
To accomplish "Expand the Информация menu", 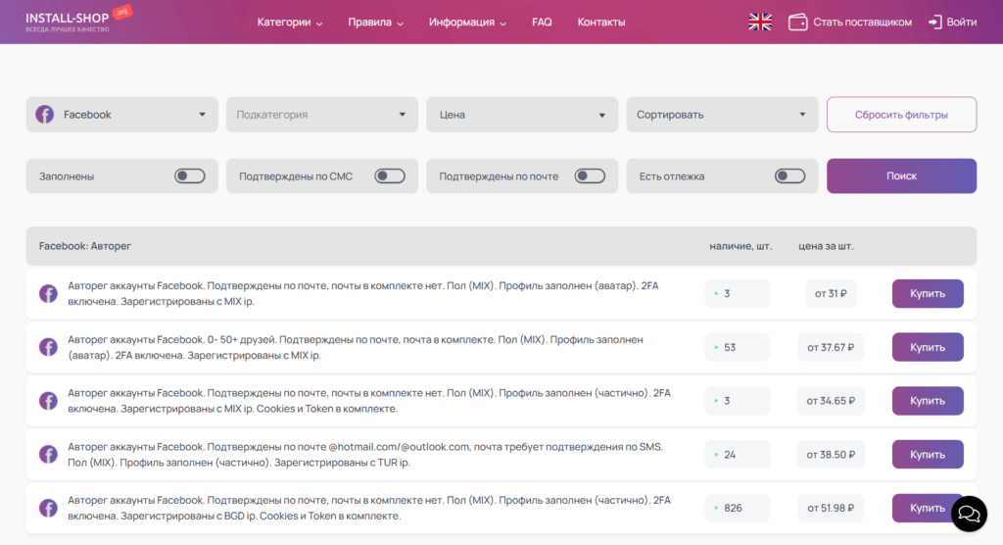I will point(467,22).
